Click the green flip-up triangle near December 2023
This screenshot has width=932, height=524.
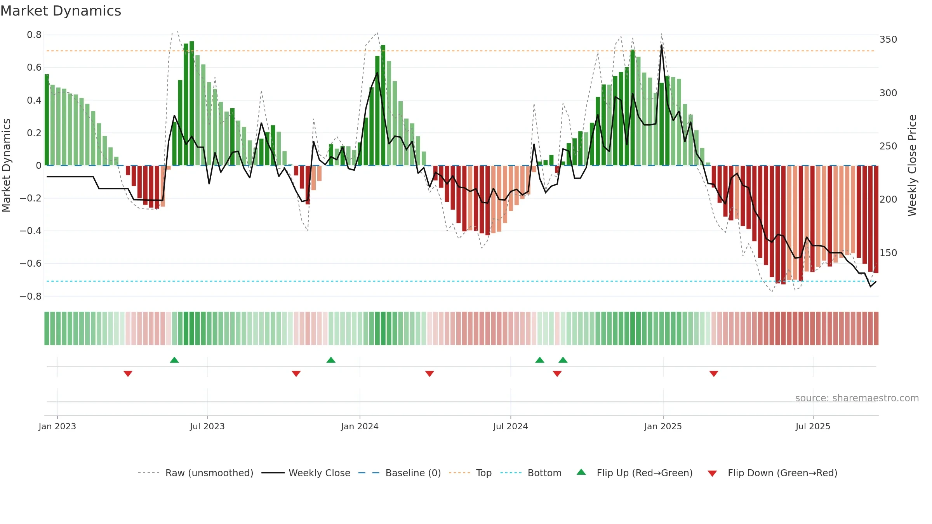(331, 360)
